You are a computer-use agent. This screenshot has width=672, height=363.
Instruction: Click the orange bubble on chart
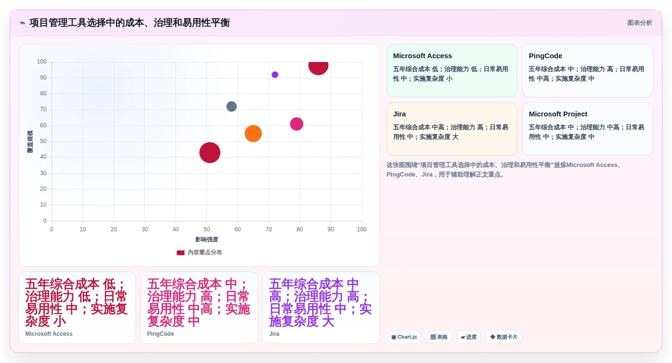coord(253,134)
